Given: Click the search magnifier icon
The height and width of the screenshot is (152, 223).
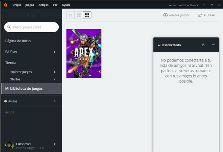Looking at the screenshot, I should 9,27.
